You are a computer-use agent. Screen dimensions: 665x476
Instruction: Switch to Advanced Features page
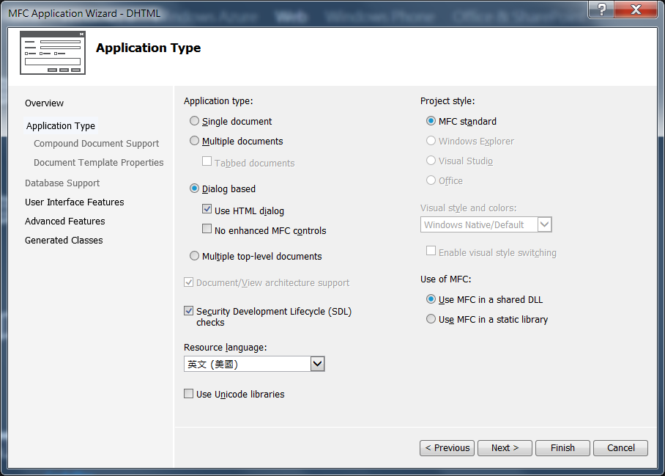click(65, 221)
